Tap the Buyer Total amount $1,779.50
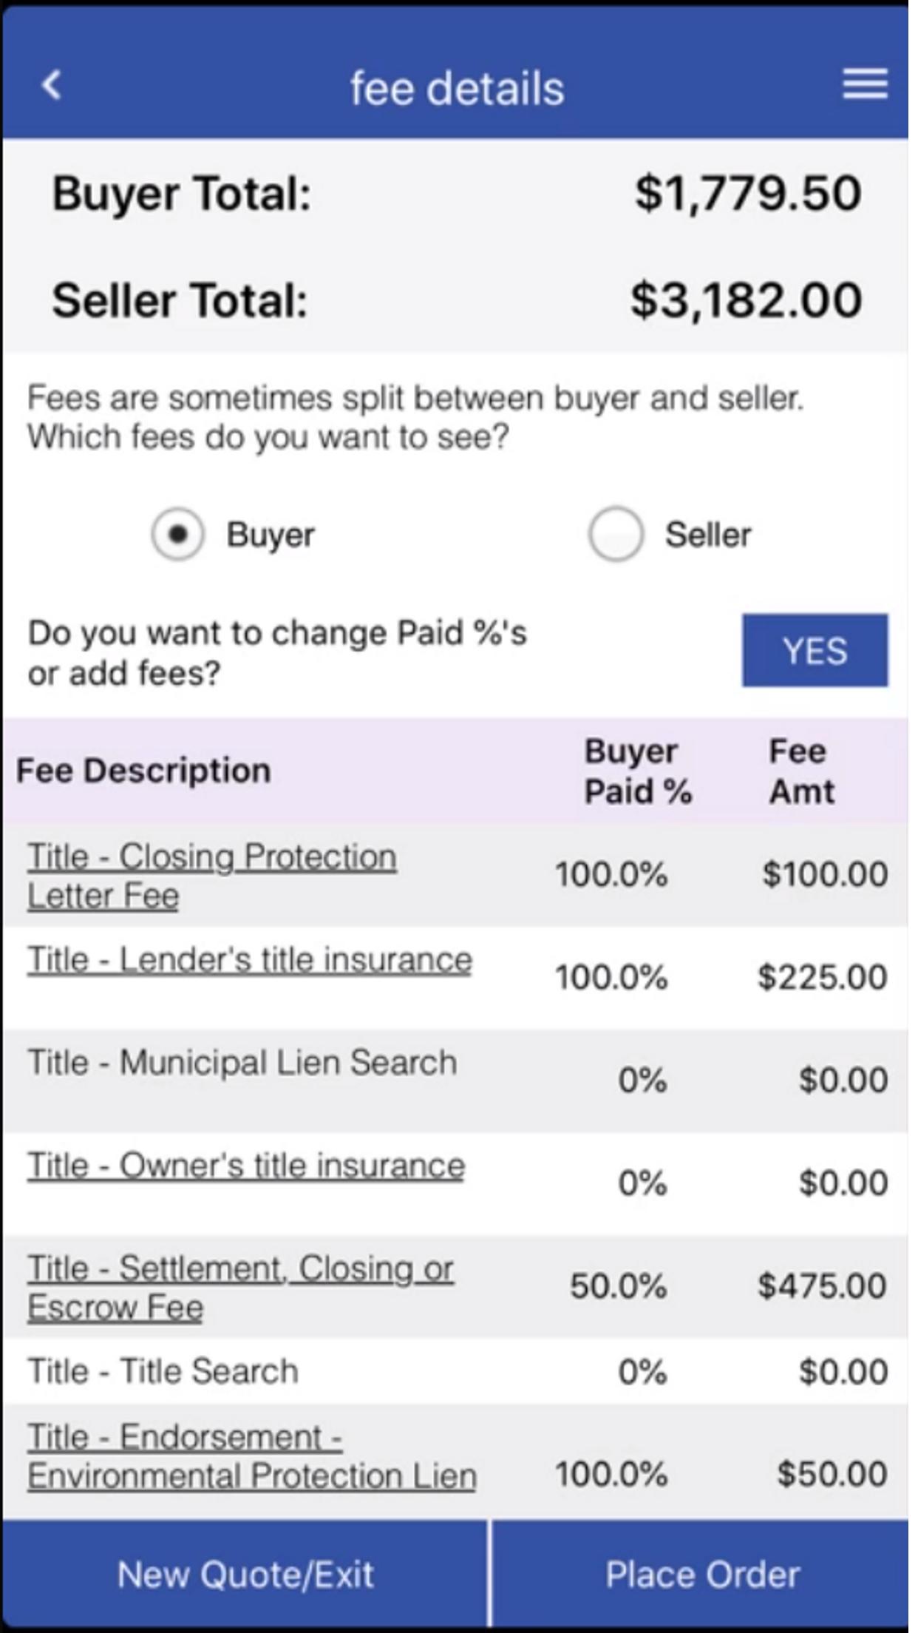Image resolution: width=918 pixels, height=1633 pixels. point(748,194)
